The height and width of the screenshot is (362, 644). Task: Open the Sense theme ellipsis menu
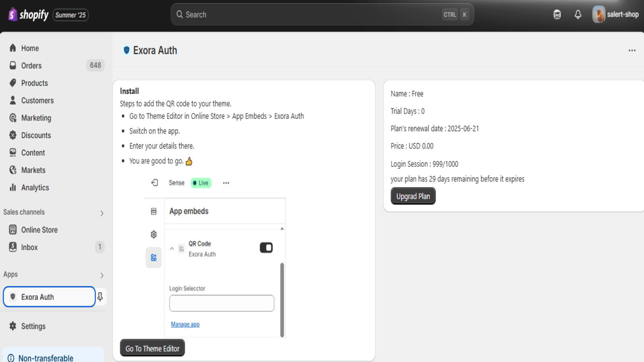[226, 183]
